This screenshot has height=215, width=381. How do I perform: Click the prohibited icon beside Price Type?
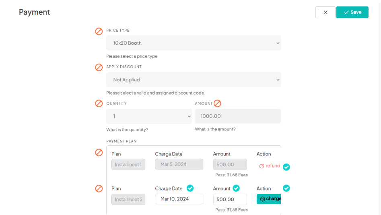click(x=99, y=31)
